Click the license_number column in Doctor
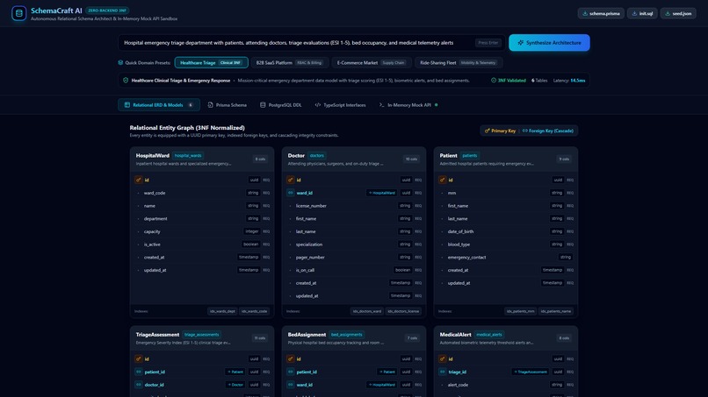The width and height of the screenshot is (708, 397). (x=354, y=206)
